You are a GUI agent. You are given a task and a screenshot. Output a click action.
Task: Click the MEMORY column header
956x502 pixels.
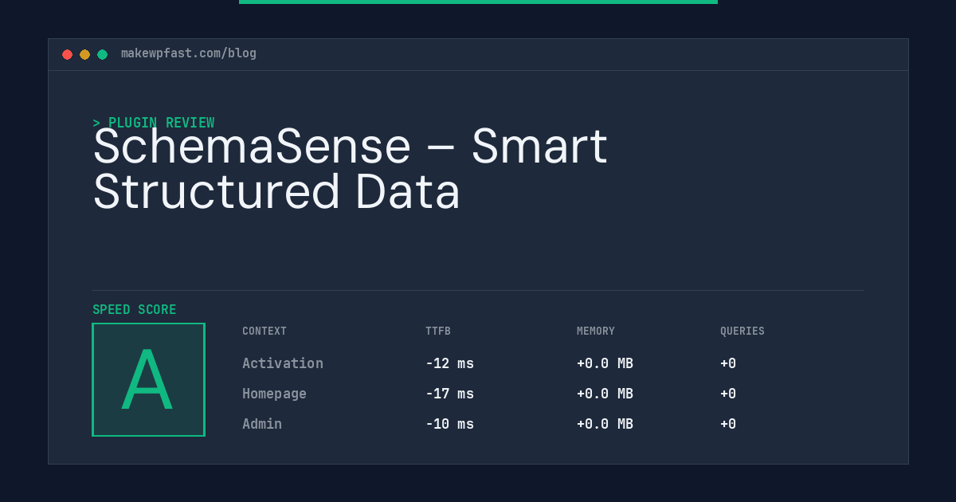tap(596, 331)
